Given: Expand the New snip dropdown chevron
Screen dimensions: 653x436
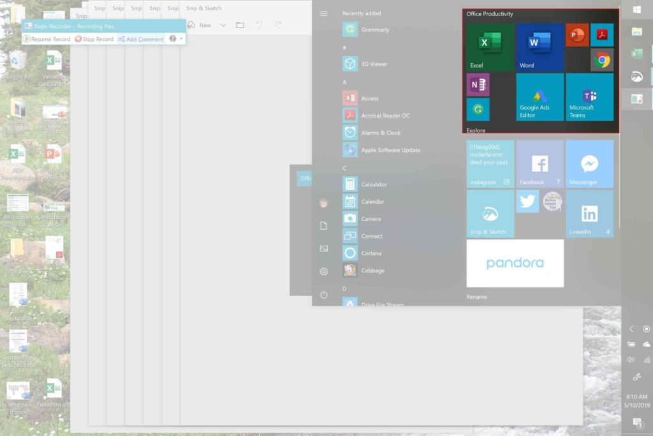Looking at the screenshot, I should click(x=223, y=25).
